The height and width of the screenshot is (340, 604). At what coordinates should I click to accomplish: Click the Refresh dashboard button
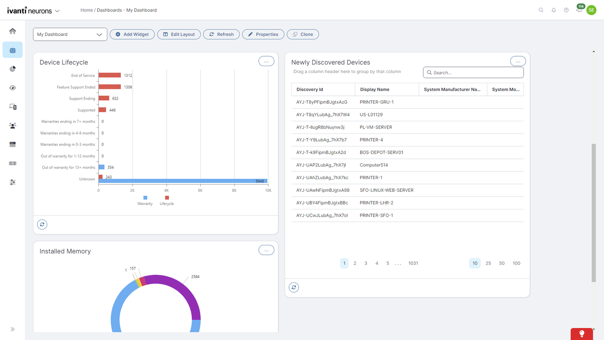221,34
